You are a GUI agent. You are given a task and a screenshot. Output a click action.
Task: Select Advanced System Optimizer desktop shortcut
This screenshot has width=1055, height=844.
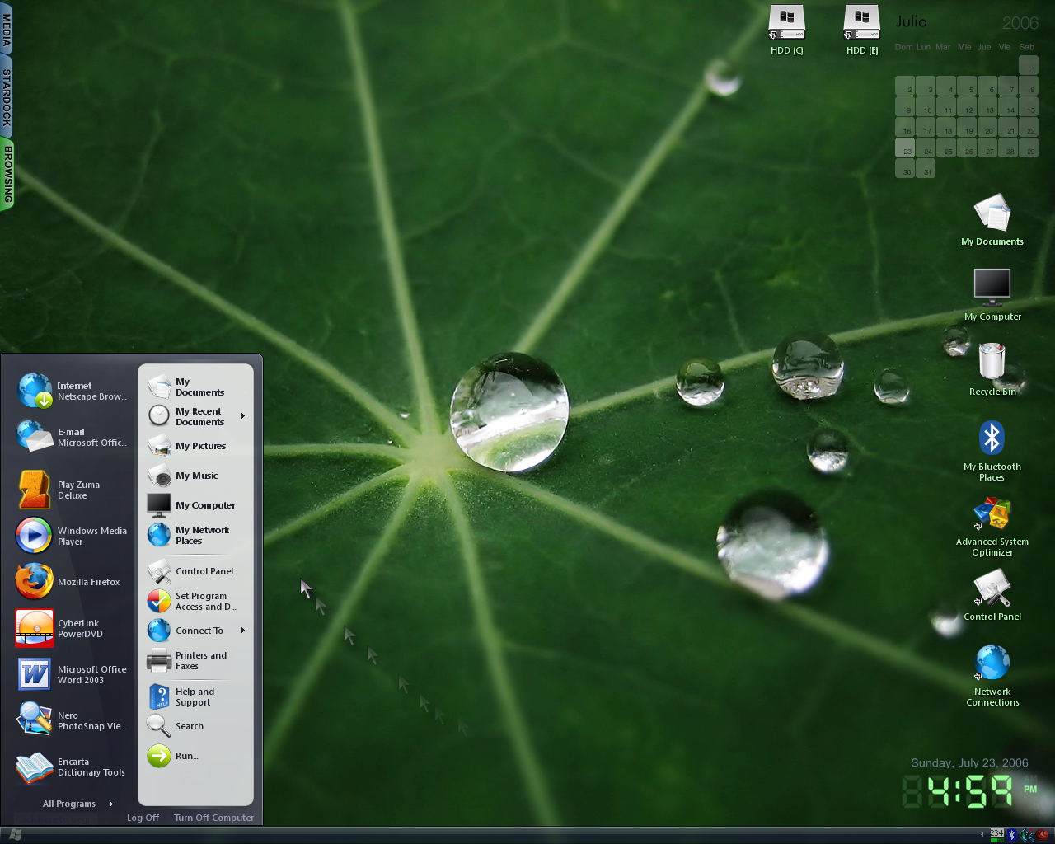(992, 526)
